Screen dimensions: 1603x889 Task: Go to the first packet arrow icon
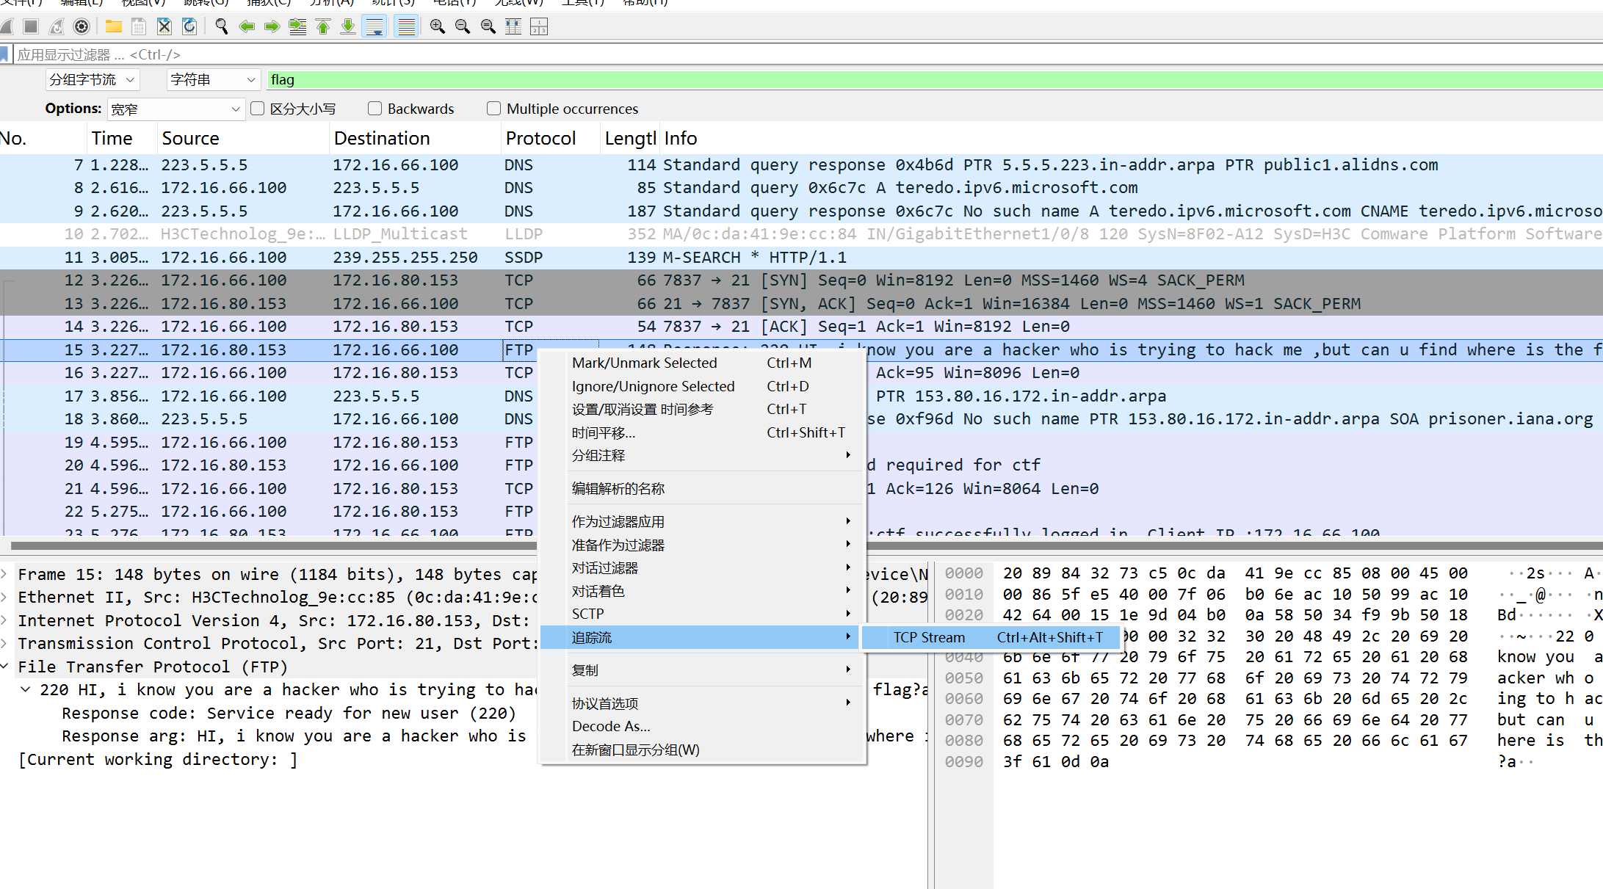(323, 27)
